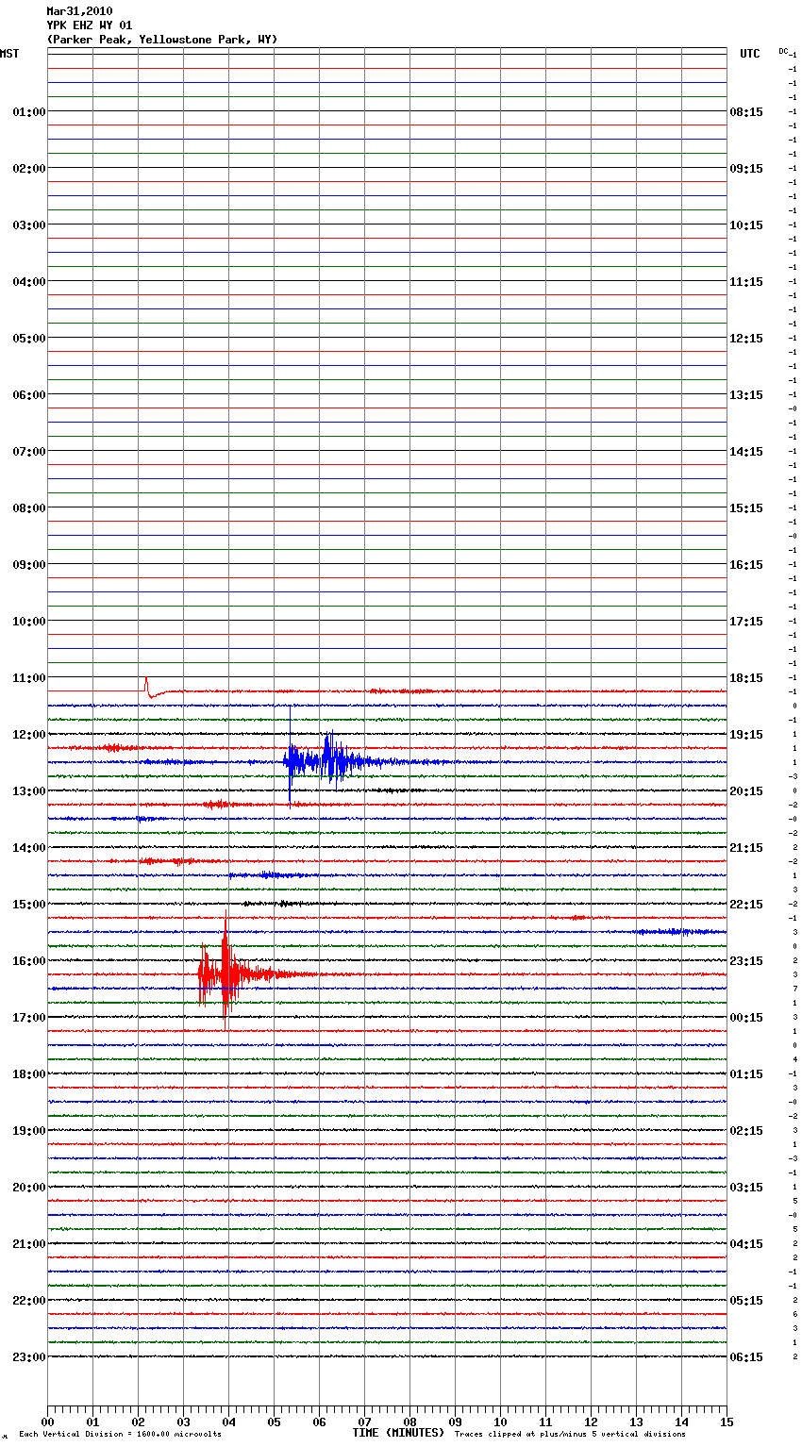The height and width of the screenshot is (1447, 802).
Task: Select the 09:00 MST time label
Action: (x=29, y=565)
